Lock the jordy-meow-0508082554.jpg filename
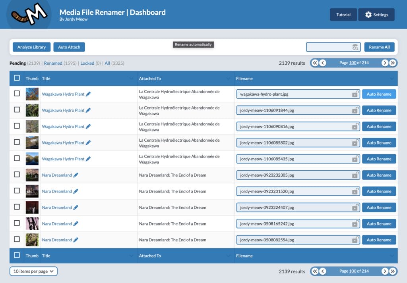The width and height of the screenshot is (407, 283). pyautogui.click(x=355, y=240)
